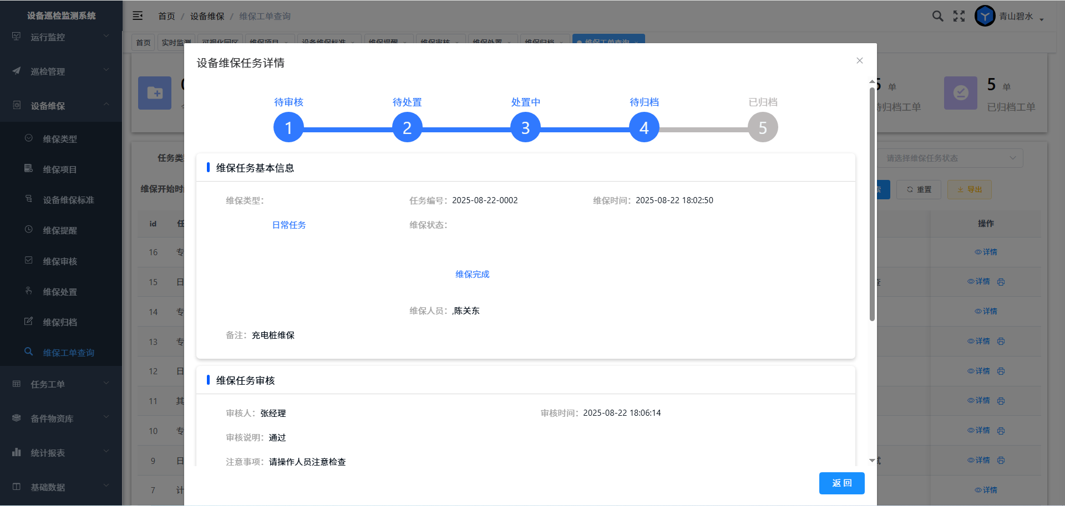The image size is (1065, 506).
Task: Collapse the 设备维保 sidebar menu
Action: (61, 106)
